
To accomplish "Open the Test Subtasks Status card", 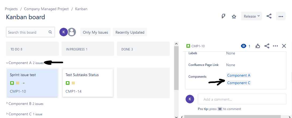I will (88, 83).
